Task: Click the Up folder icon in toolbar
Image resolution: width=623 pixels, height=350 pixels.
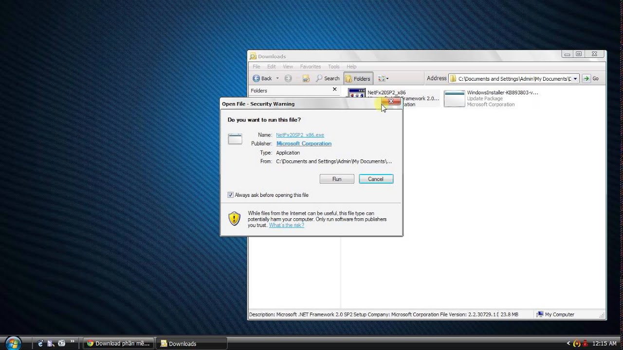Action: pyautogui.click(x=306, y=78)
